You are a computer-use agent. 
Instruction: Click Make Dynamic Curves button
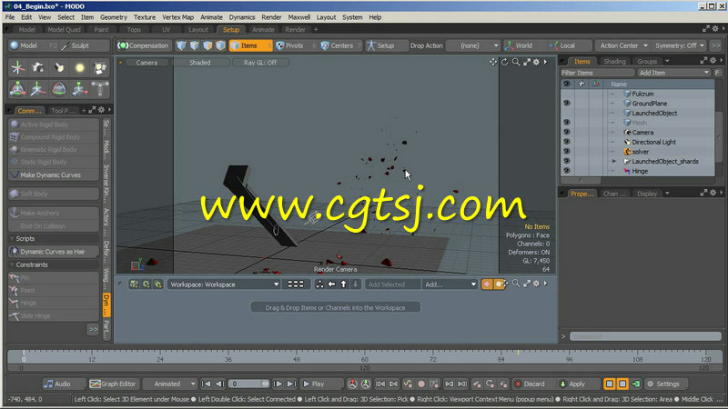54,175
